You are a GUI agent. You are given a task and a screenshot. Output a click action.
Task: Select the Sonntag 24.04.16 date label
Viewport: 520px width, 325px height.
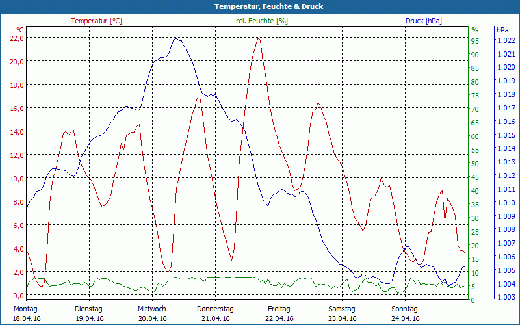tap(405, 313)
